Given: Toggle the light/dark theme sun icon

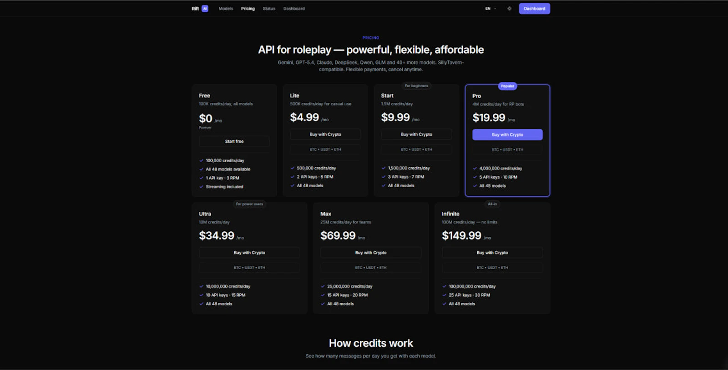Looking at the screenshot, I should pos(509,9).
